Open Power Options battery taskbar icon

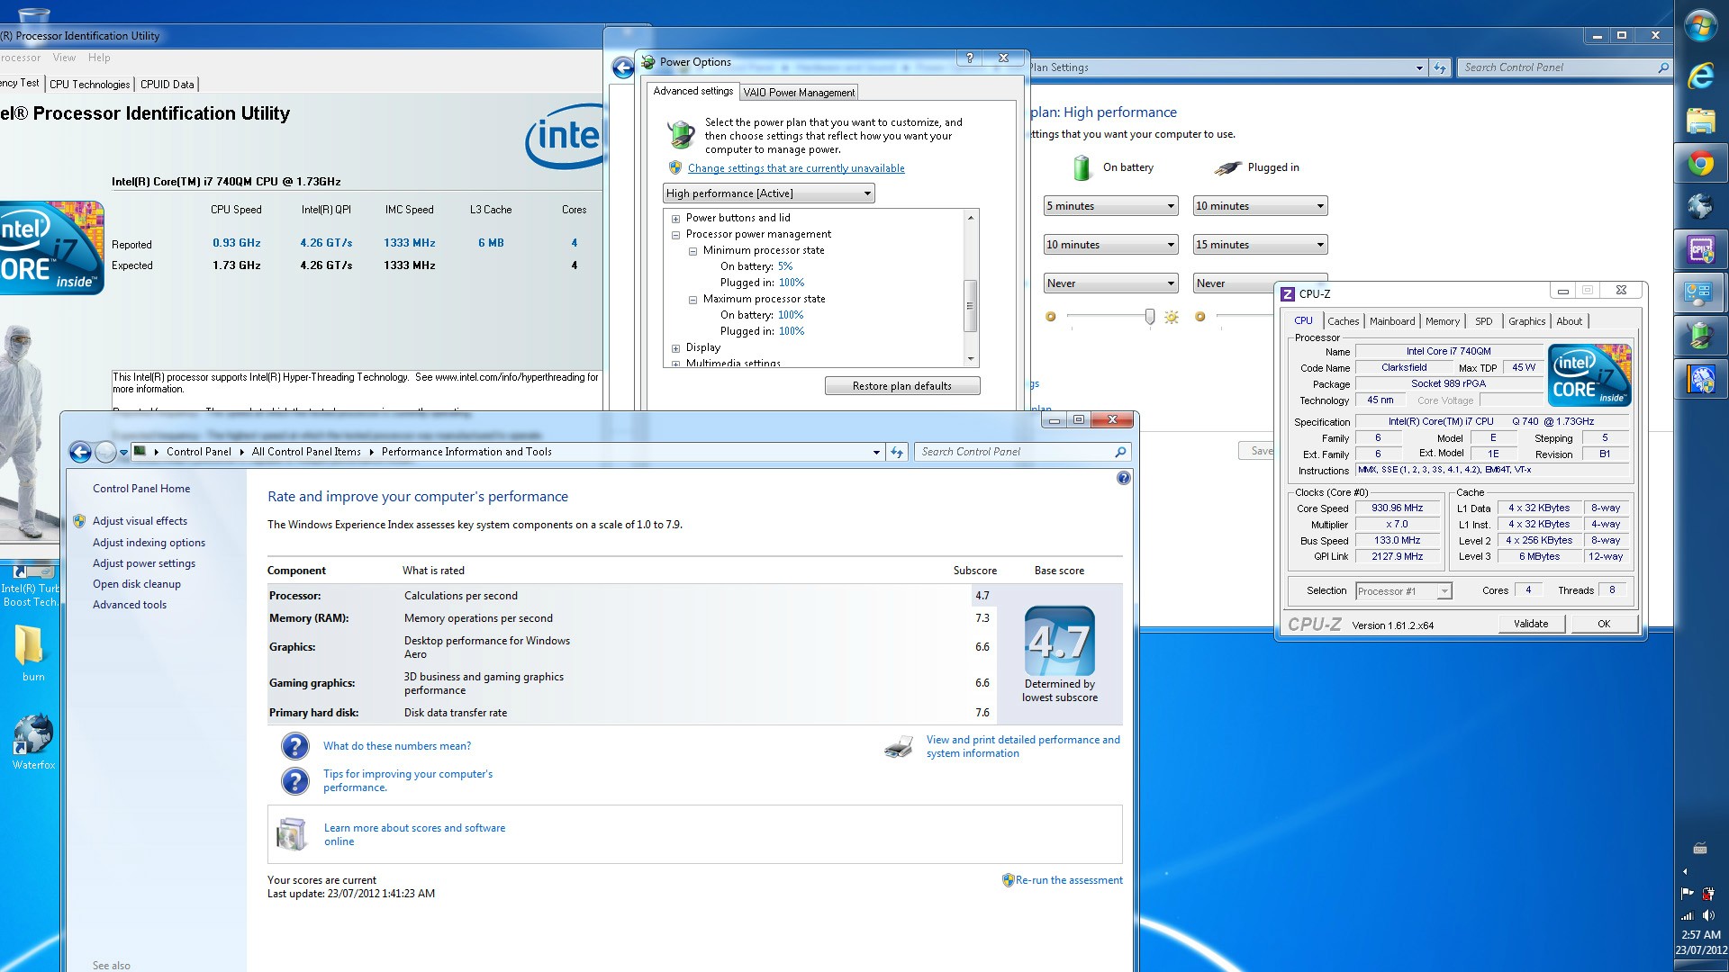click(1701, 336)
